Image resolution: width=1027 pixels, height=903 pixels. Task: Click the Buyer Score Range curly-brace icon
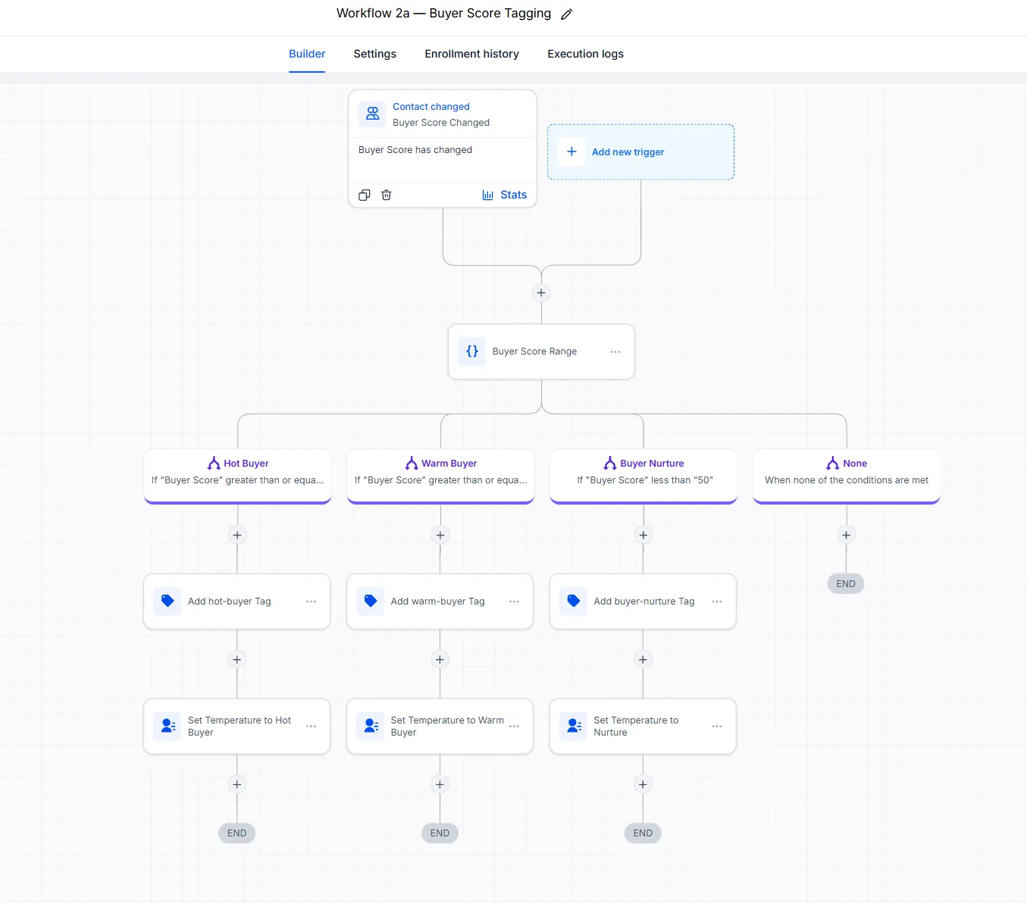(472, 352)
